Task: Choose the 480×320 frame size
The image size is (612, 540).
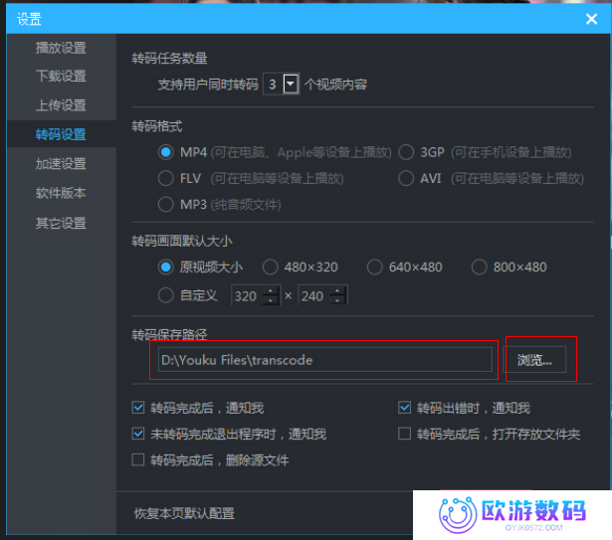Action: point(270,268)
